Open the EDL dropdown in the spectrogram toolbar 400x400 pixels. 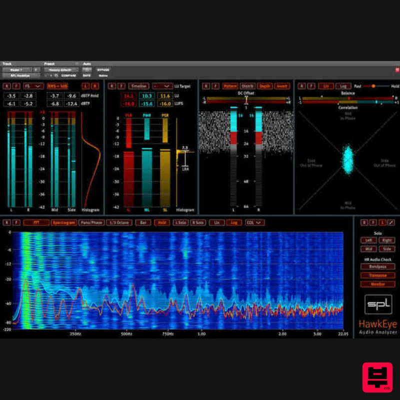(255, 222)
